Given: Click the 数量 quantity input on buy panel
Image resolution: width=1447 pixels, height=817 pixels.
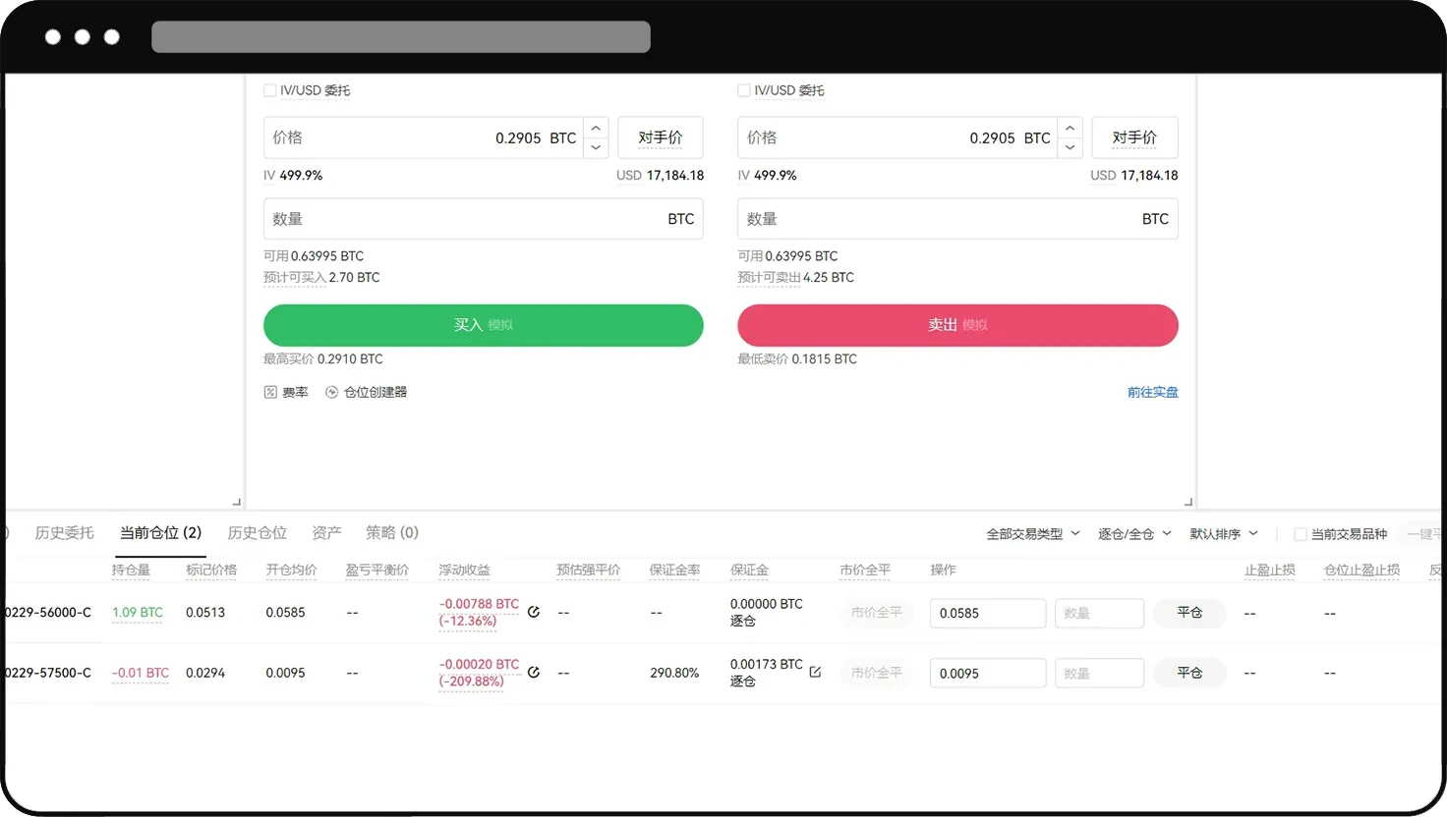Looking at the screenshot, I should point(442,218).
